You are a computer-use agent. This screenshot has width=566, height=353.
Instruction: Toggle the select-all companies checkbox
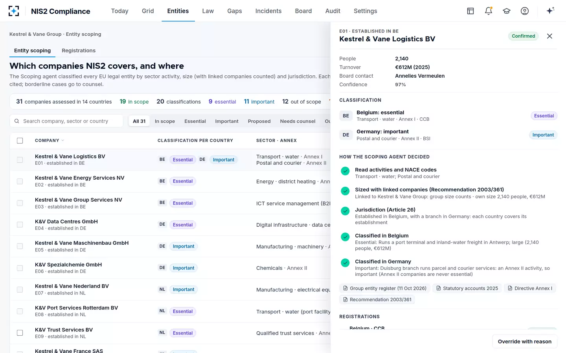20,140
